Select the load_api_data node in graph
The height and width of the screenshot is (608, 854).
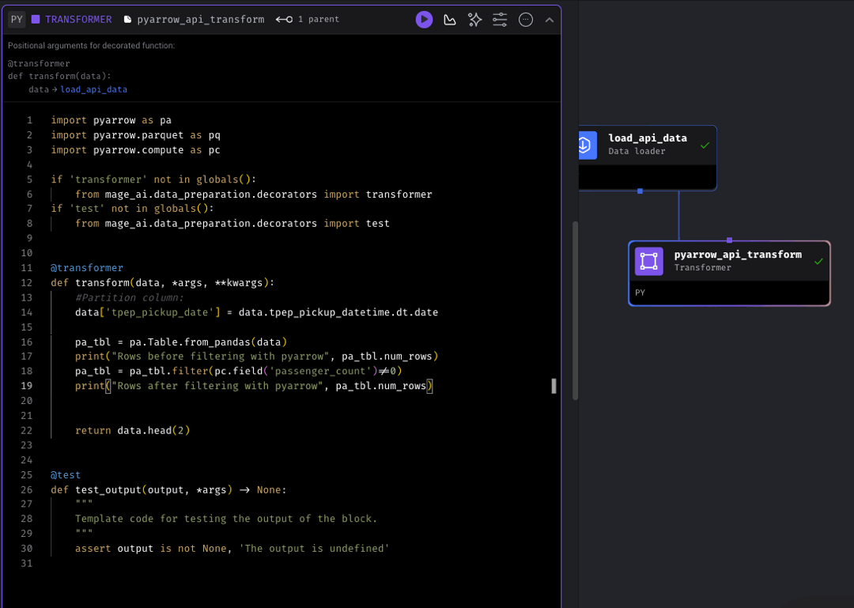click(648, 158)
